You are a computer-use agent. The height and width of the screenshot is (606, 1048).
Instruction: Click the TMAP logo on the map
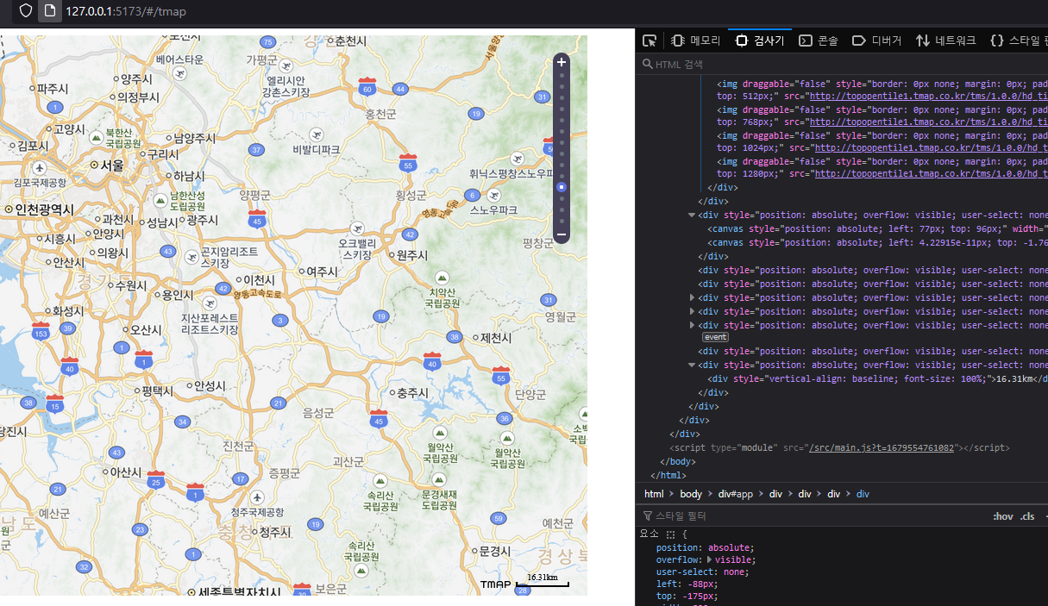click(496, 585)
